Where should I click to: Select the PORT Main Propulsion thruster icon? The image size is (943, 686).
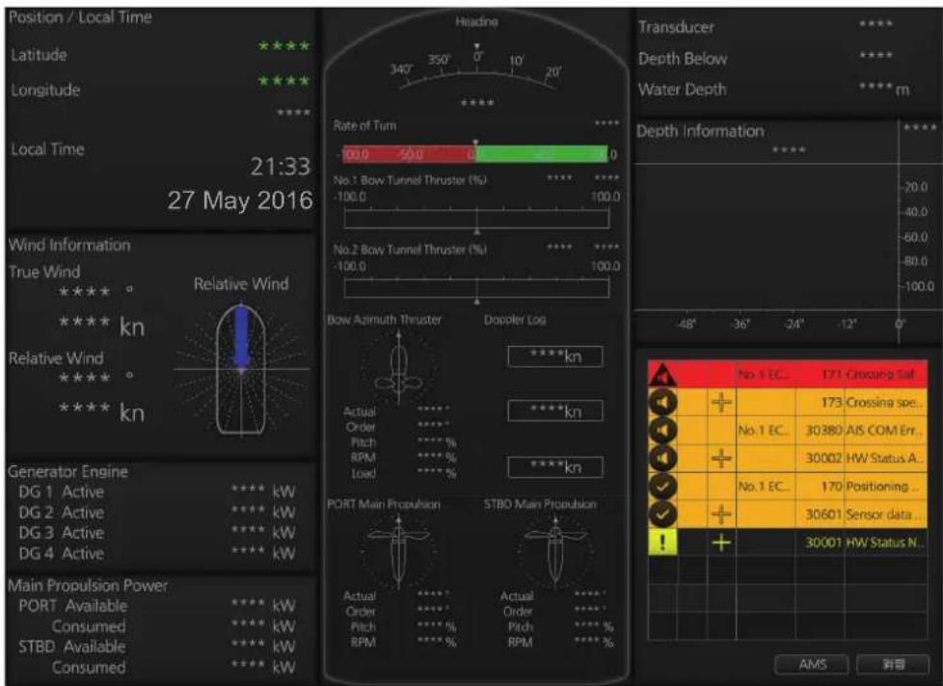click(398, 549)
